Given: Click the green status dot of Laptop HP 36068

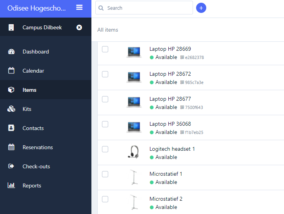Looking at the screenshot, I should point(152,132).
